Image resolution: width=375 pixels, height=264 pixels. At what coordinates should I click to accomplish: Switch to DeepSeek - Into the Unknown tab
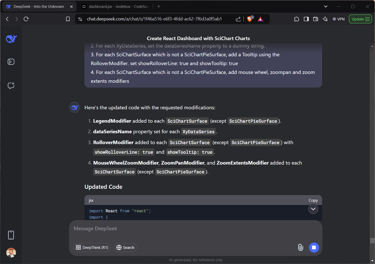coord(39,7)
